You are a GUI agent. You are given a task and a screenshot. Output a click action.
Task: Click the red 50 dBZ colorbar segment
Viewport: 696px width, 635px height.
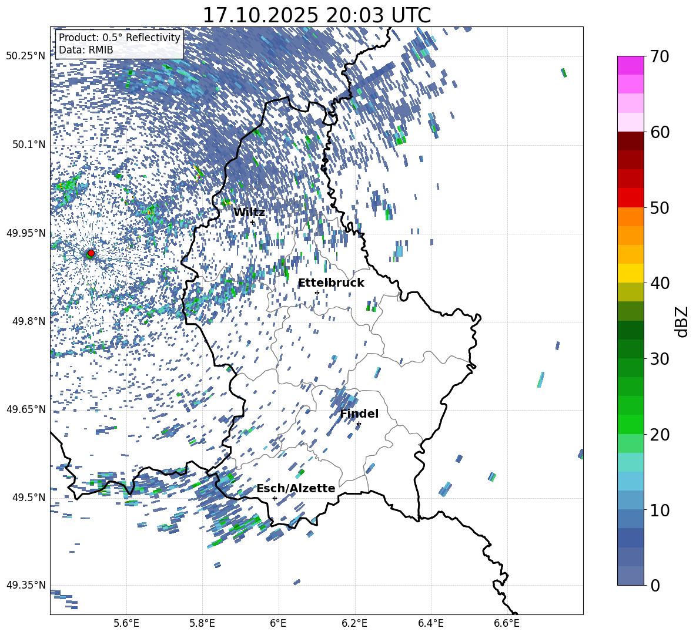point(630,198)
